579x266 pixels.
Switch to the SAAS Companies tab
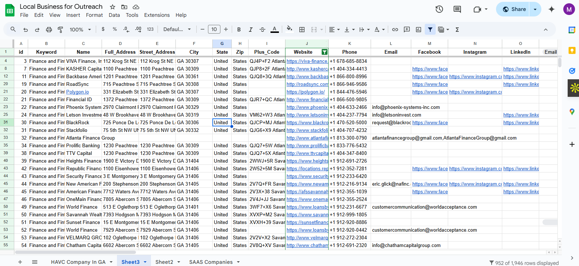point(211,262)
